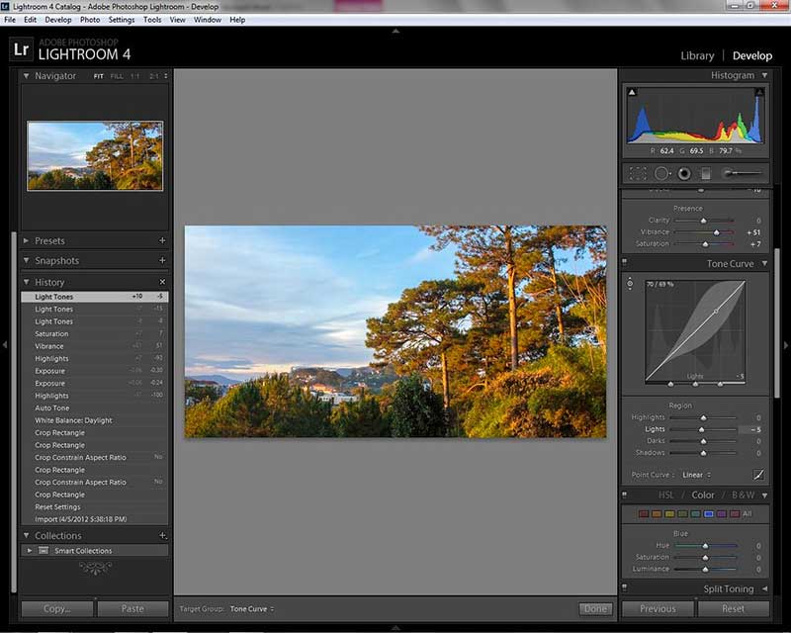This screenshot has width=791, height=633.
Task: Open the Point Curve Linear dropdown
Action: (x=696, y=475)
